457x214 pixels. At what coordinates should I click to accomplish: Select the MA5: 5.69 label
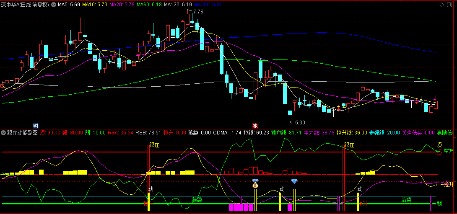tap(69, 4)
